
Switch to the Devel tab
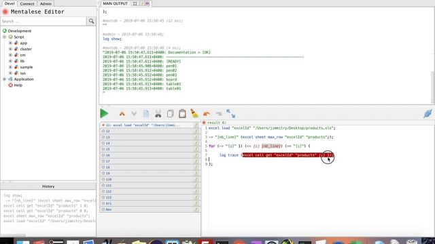pos(10,3)
